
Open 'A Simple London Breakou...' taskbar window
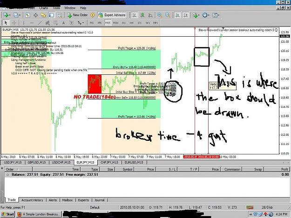point(39,214)
